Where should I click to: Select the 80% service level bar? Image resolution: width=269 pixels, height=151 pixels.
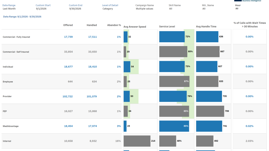[x=173, y=52]
